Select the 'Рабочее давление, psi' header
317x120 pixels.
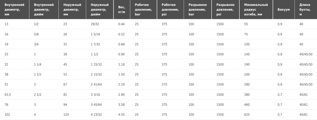pyautogui.click(x=170, y=9)
